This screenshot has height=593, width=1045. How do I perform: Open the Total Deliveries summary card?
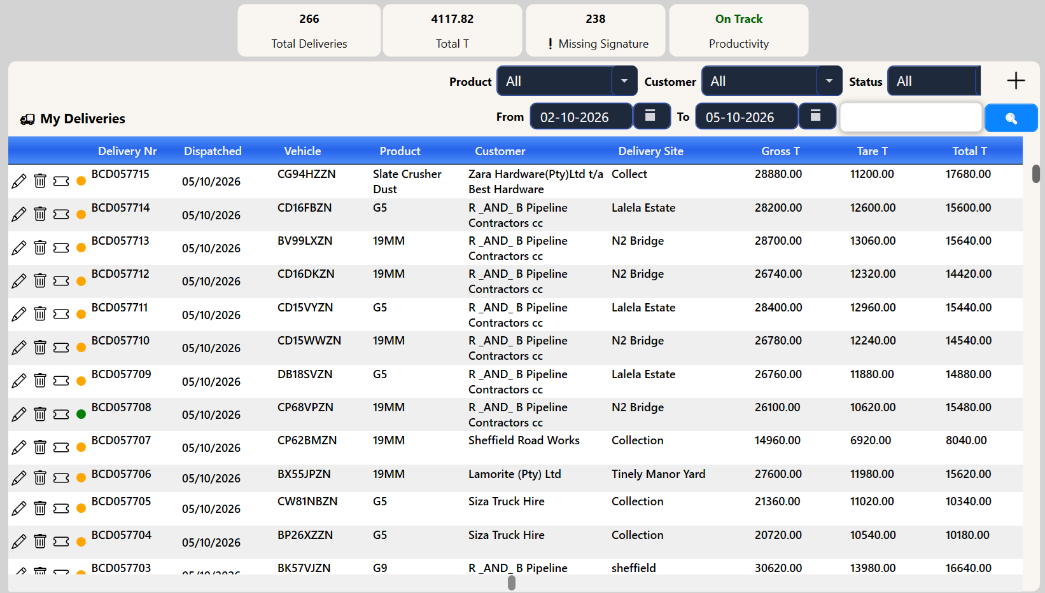click(x=309, y=31)
